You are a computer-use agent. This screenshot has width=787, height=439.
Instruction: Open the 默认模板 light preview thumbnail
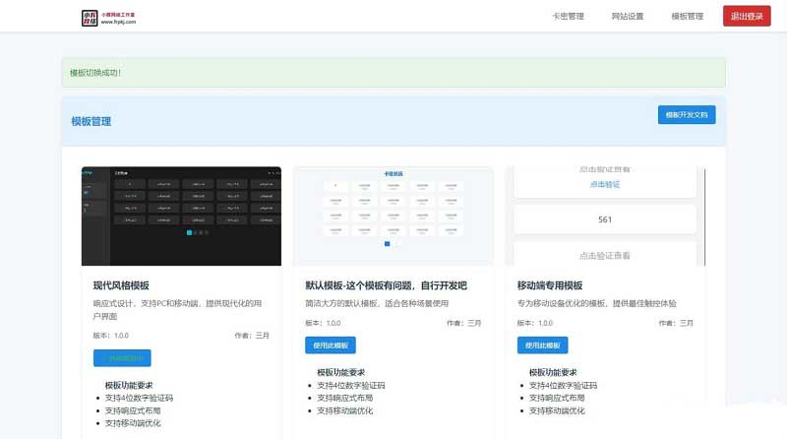click(x=393, y=216)
